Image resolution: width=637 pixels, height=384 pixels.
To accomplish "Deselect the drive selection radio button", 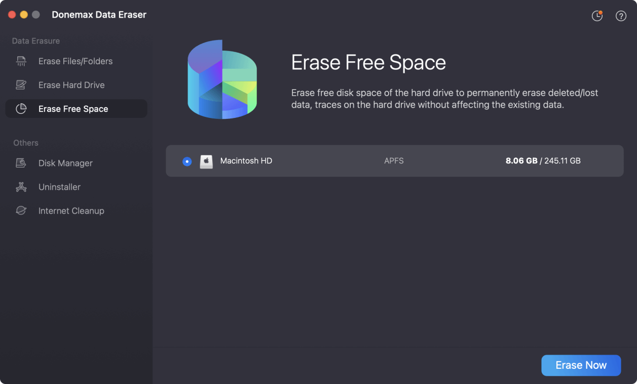I will click(x=187, y=161).
